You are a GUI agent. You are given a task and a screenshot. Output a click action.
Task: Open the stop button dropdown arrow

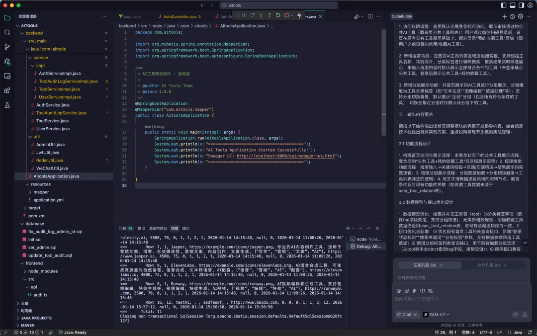click(x=292, y=15)
